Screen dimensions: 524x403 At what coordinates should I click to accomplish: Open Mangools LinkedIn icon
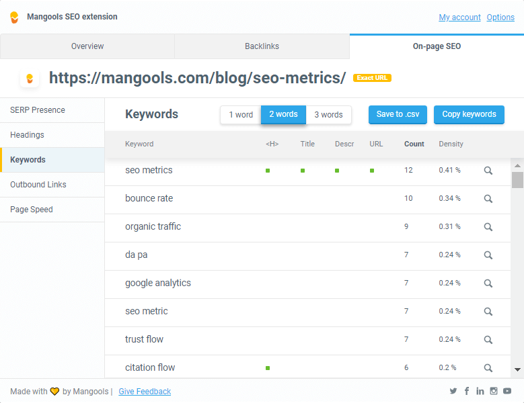pos(480,391)
